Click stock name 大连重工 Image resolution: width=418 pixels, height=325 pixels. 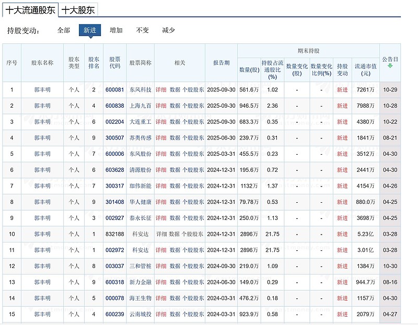pyautogui.click(x=141, y=122)
